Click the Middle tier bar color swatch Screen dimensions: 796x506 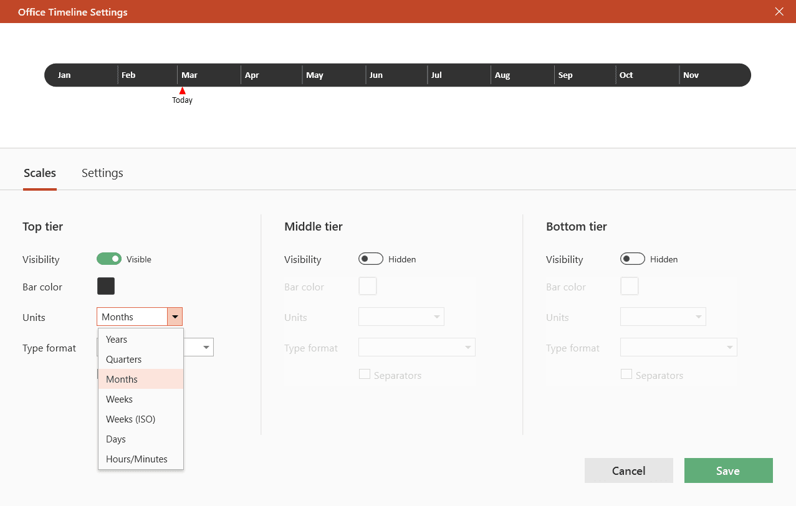368,286
